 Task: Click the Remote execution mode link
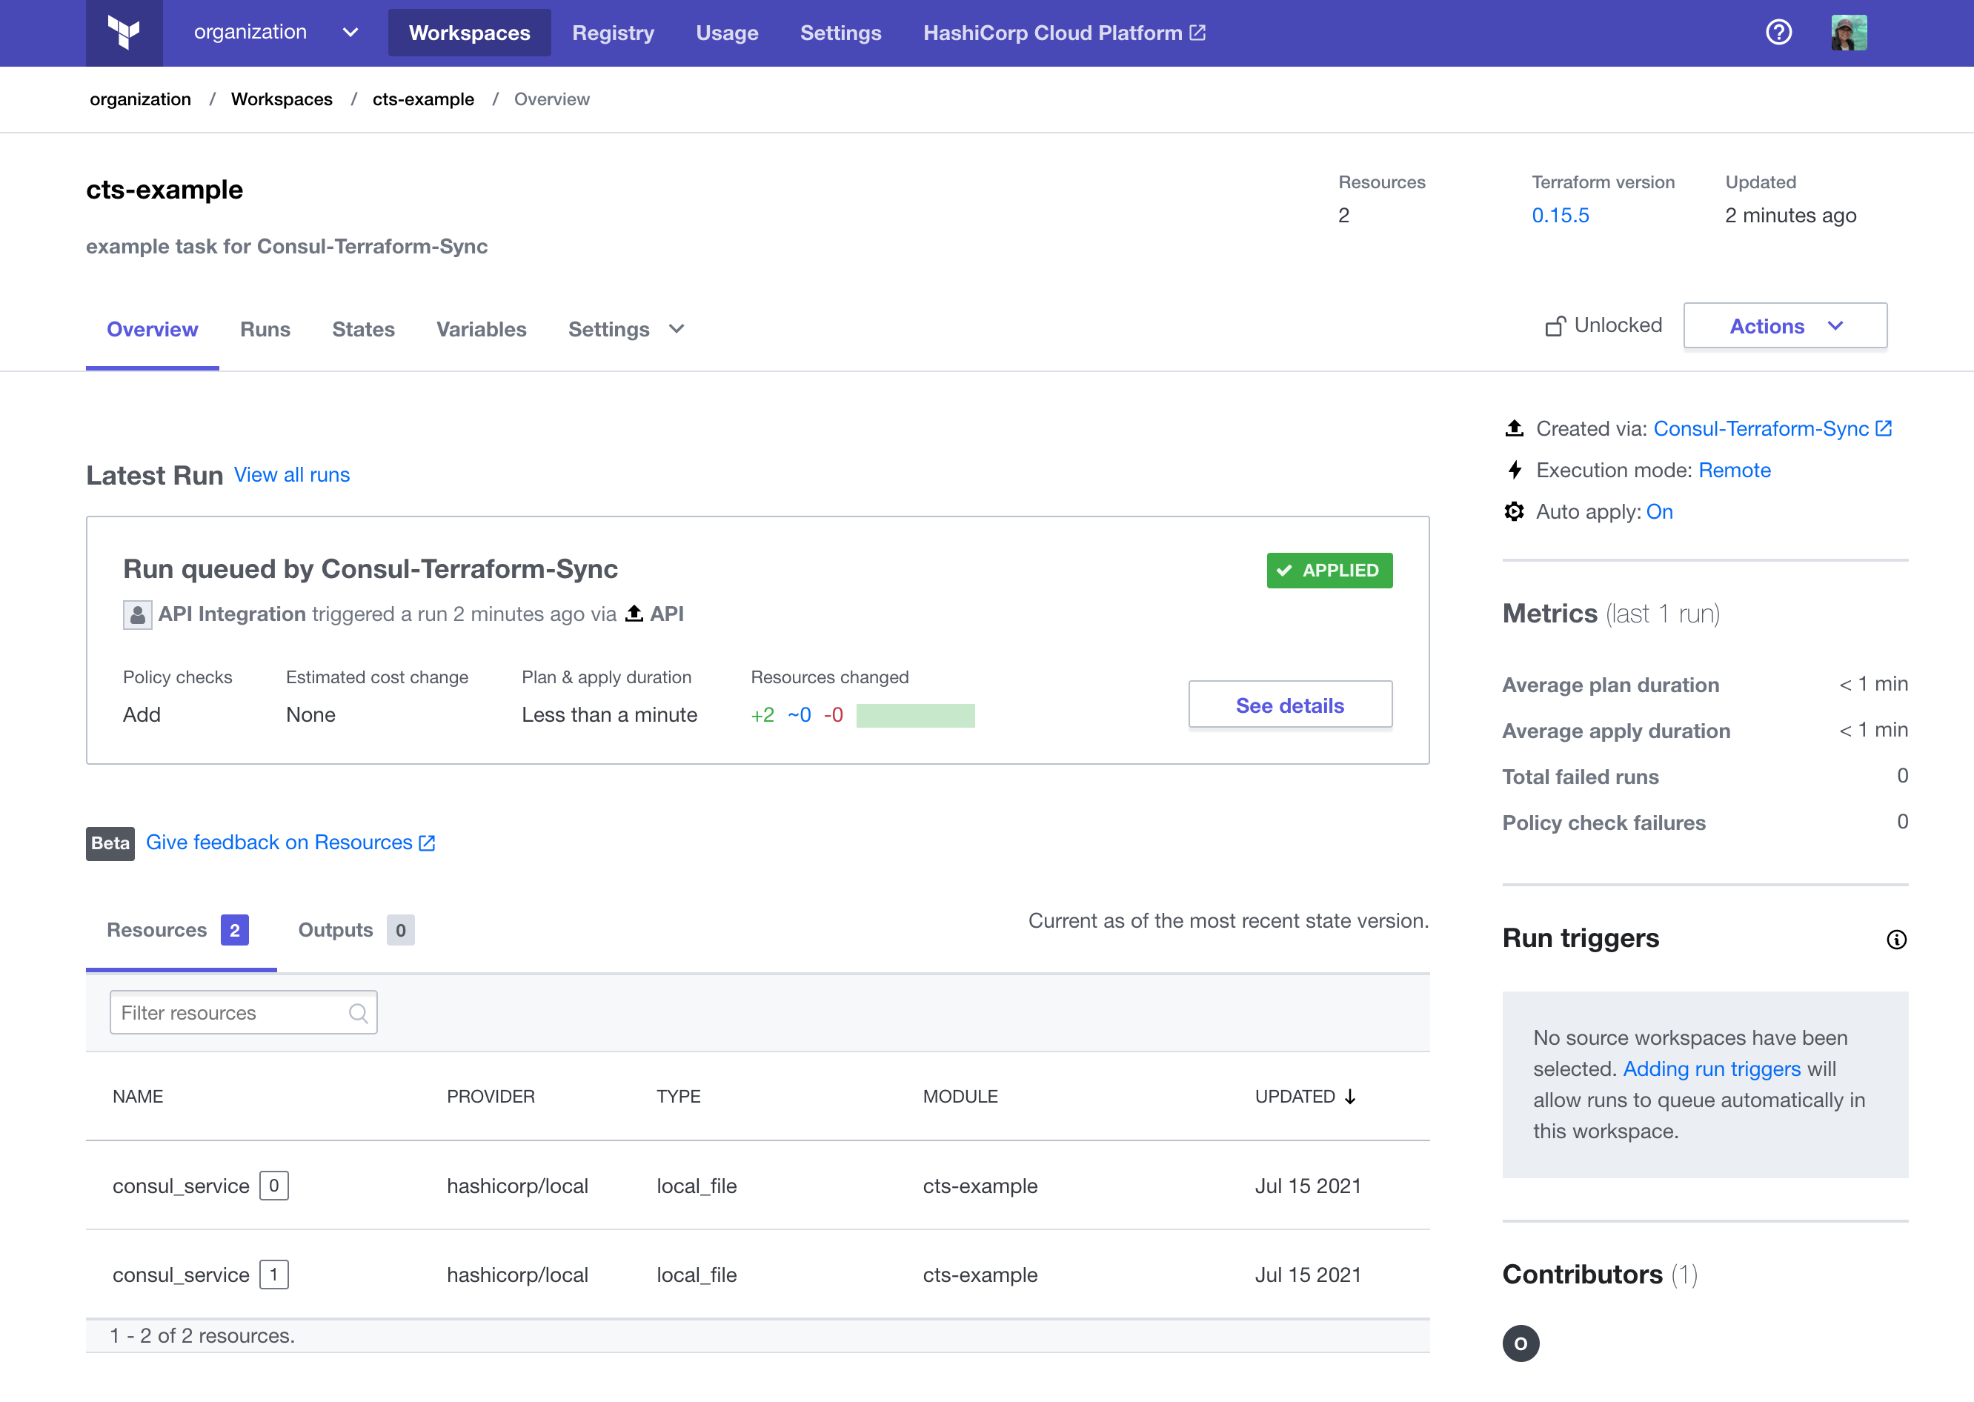[x=1734, y=471]
